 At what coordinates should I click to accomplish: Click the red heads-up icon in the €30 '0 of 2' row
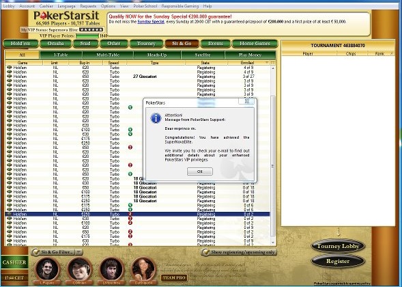coord(130,219)
